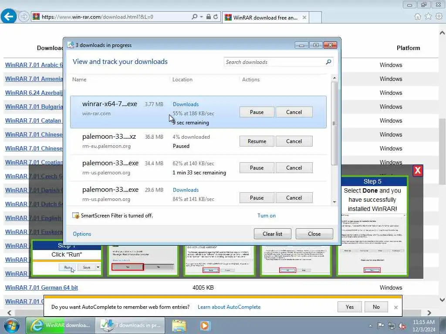Click the downloads list scrollbar thumb
Screen dimensions: 446x334
[334, 124]
